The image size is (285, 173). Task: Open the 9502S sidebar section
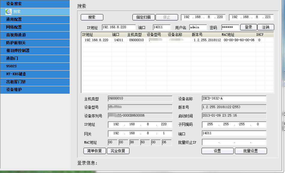[x=35, y=66]
